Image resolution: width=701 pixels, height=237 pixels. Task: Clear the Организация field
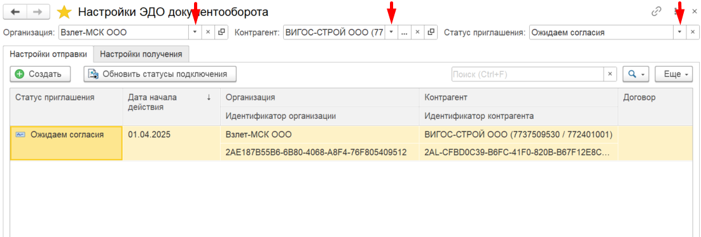pos(208,32)
